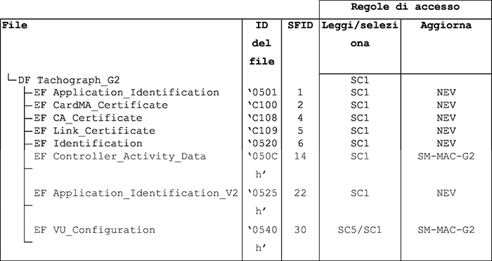Click the Leggi/seleziona column header

(360, 34)
